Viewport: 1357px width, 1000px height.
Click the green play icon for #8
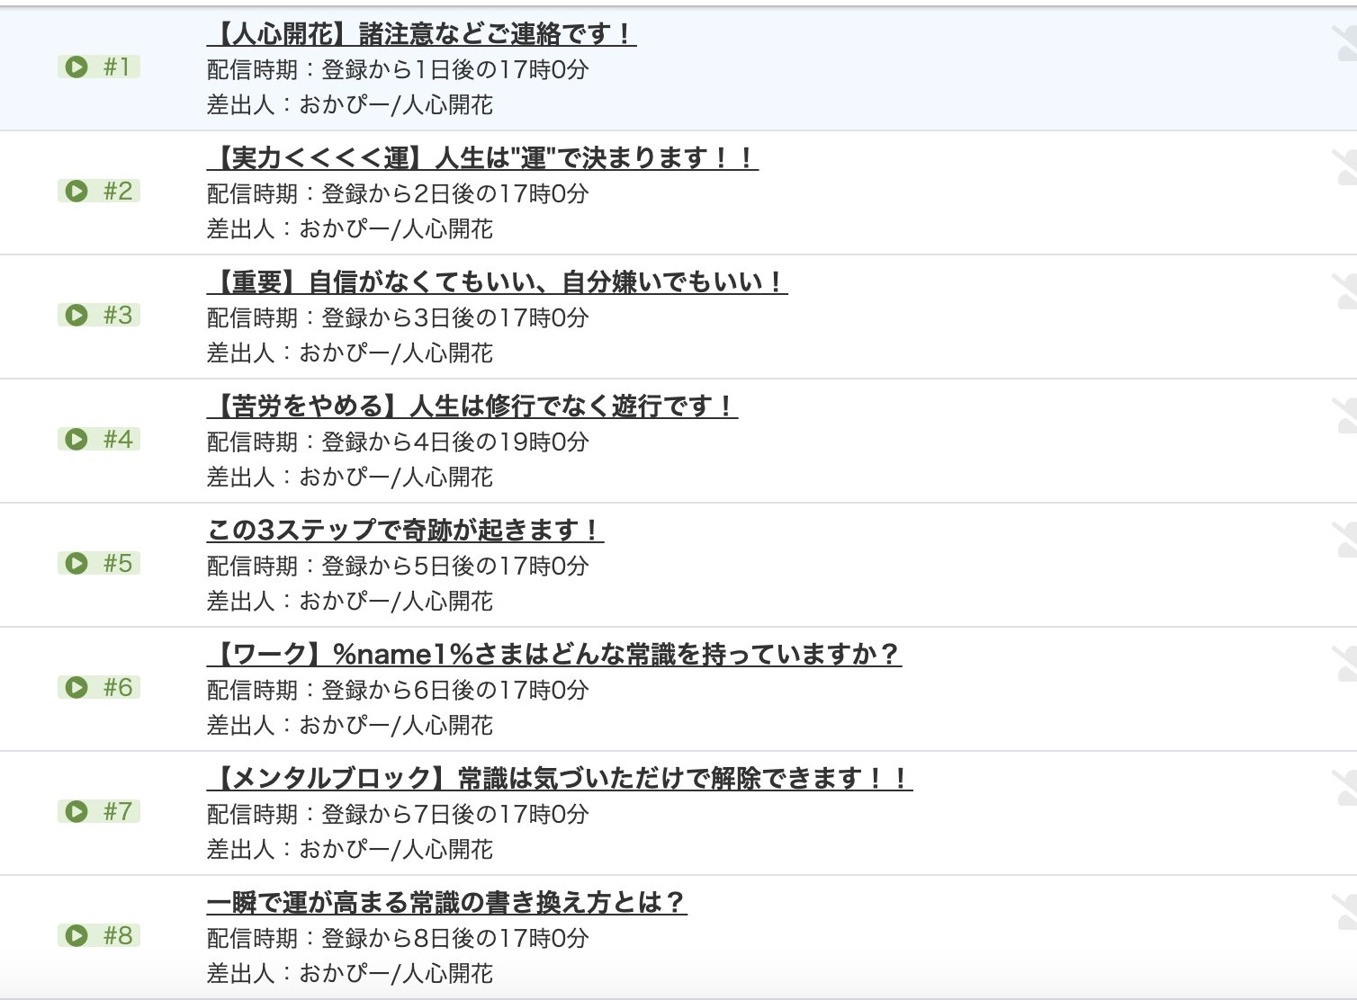point(76,936)
